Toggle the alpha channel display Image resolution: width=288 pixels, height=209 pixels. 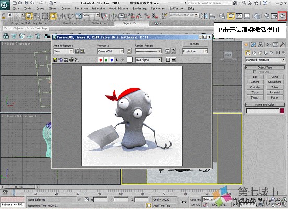(x=117, y=60)
